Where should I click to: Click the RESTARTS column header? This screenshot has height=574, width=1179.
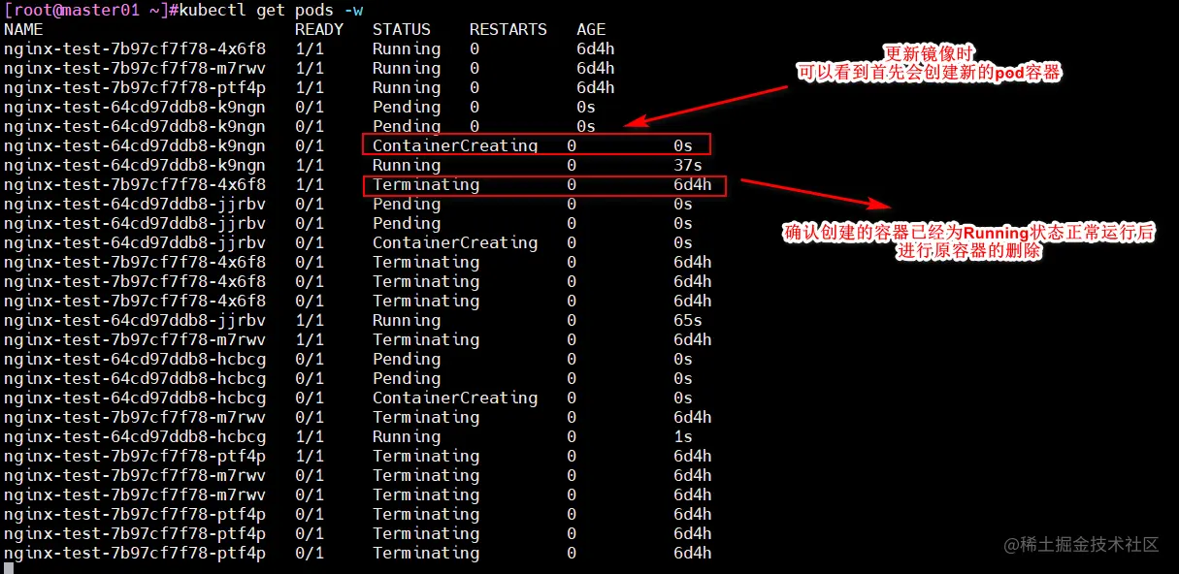coord(508,29)
